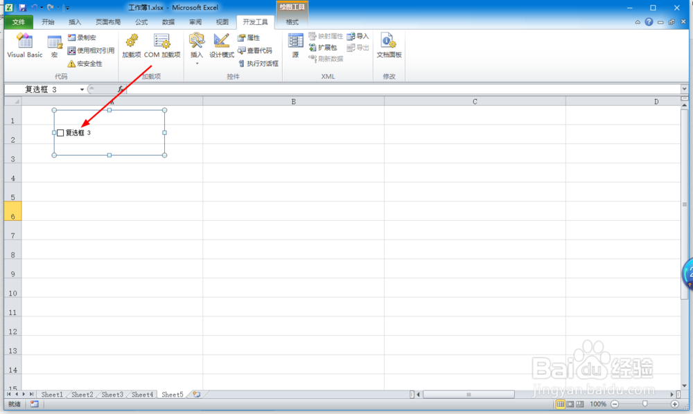The height and width of the screenshot is (414, 693).
Task: Click the 100% zoom level
Action: (598, 404)
